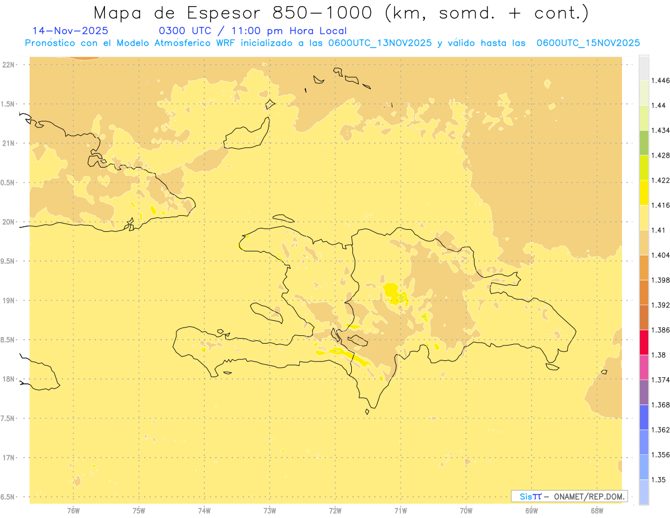Click the latitude label 17N
670x518 pixels.
pyautogui.click(x=9, y=458)
